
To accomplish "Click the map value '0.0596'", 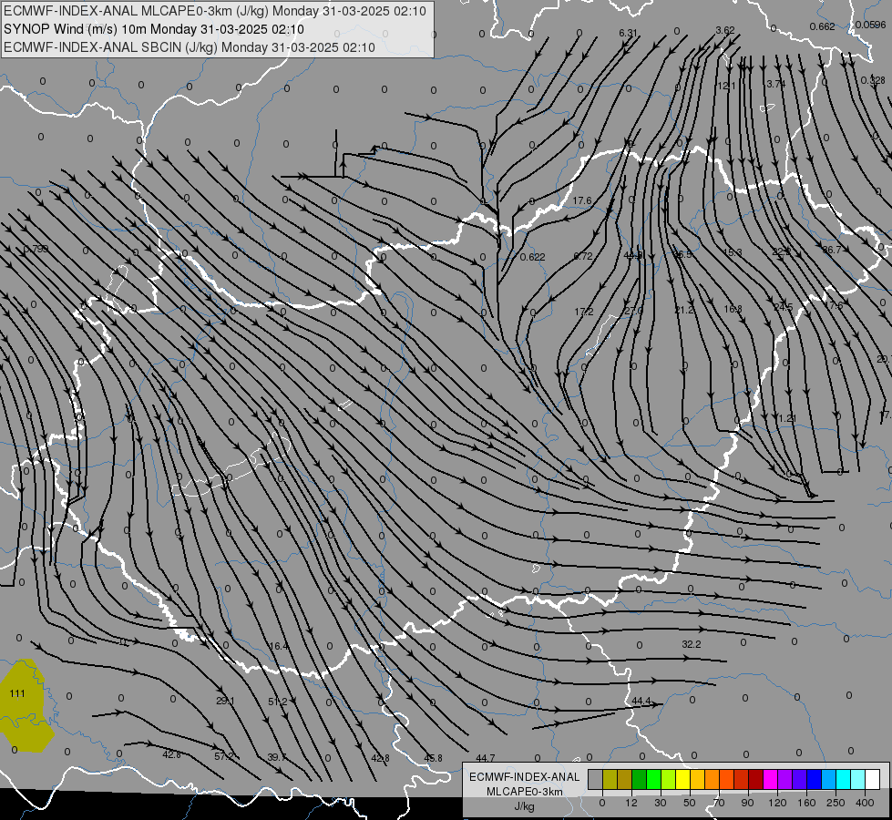I will coord(870,25).
